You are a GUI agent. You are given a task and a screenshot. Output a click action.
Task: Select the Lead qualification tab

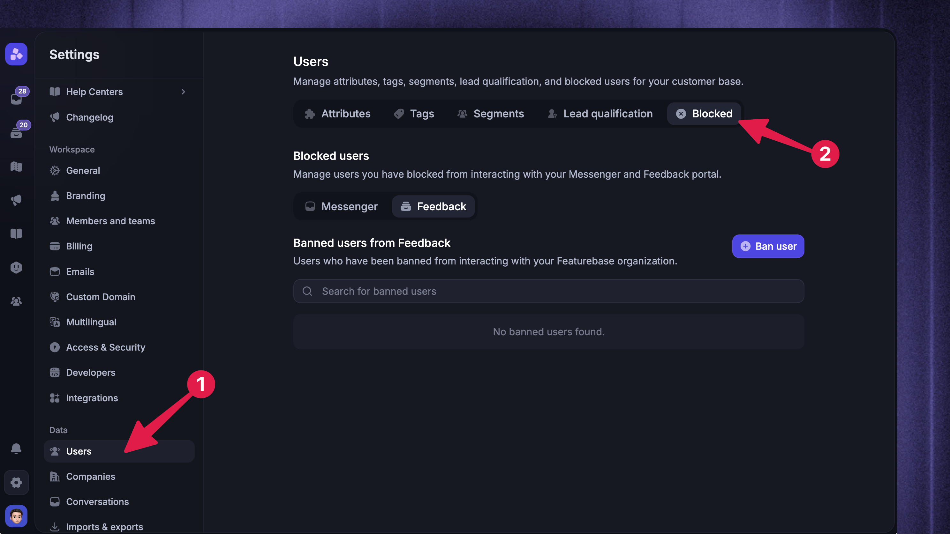tap(600, 114)
